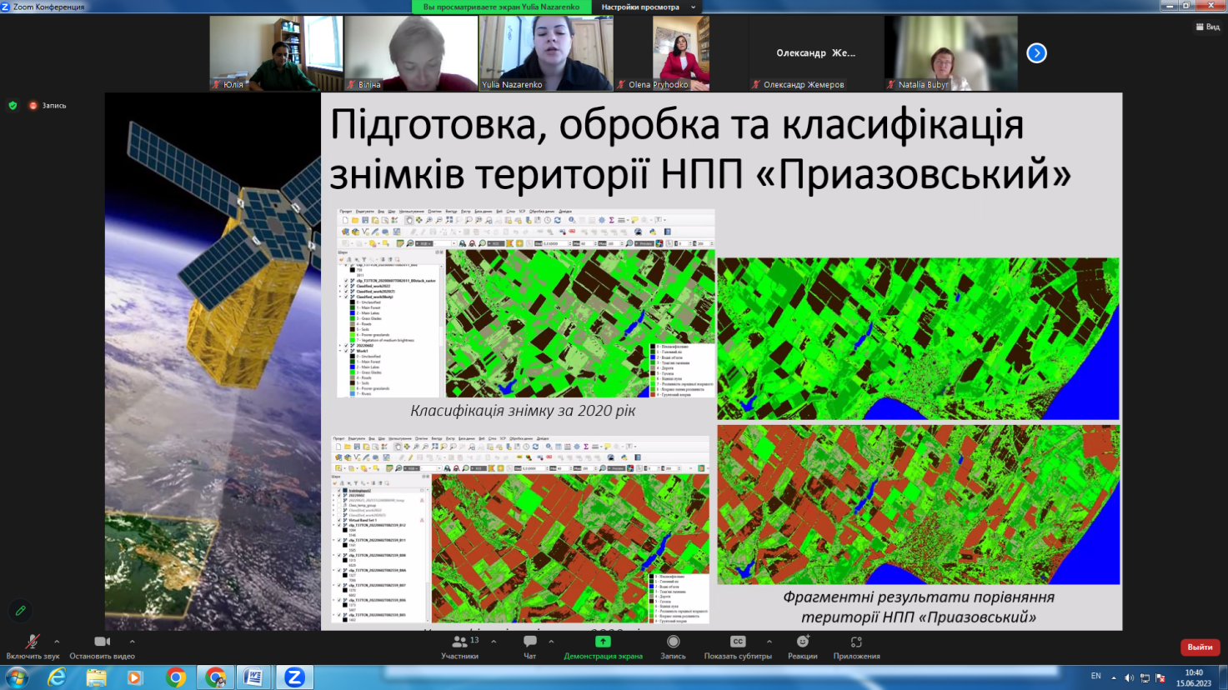Click the green Демонстрация экрана share icon
The image size is (1228, 690).
pyautogui.click(x=603, y=642)
